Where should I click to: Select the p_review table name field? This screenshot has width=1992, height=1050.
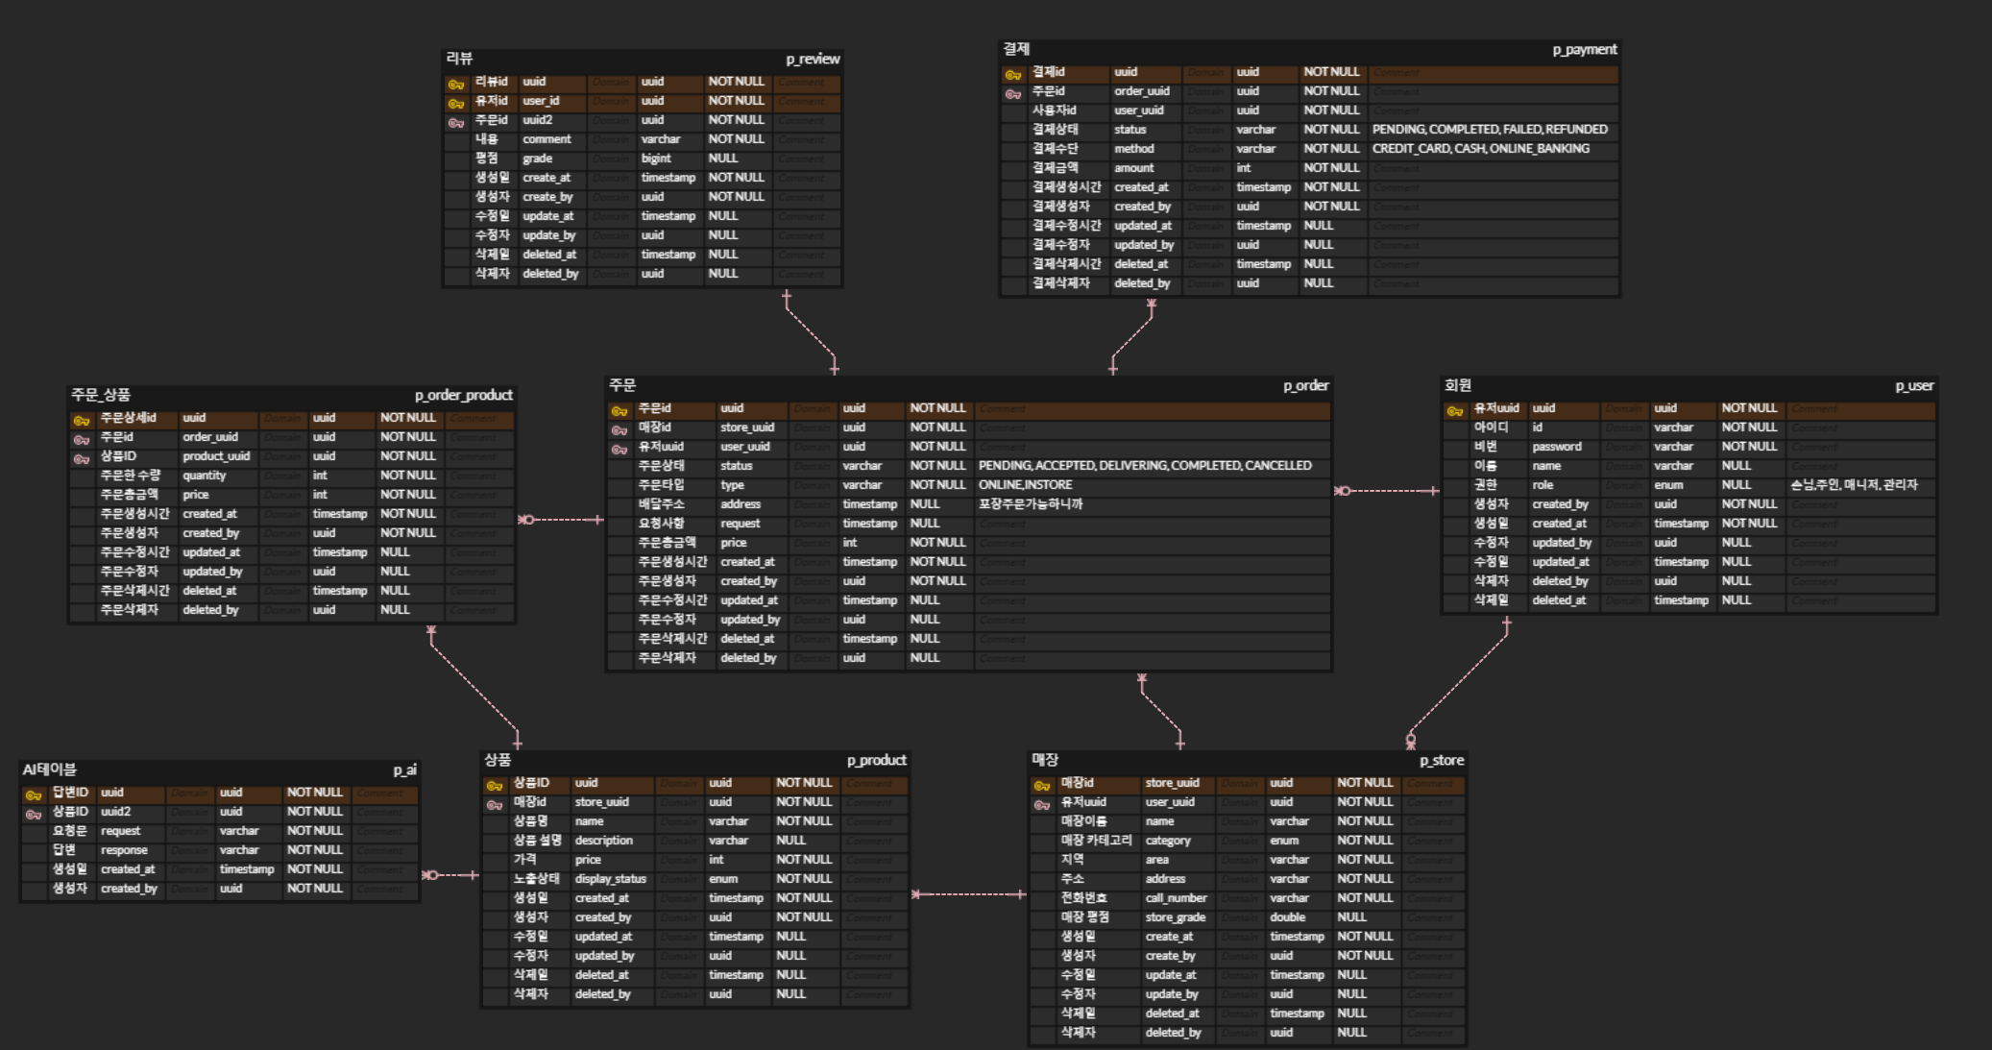pyautogui.click(x=813, y=59)
